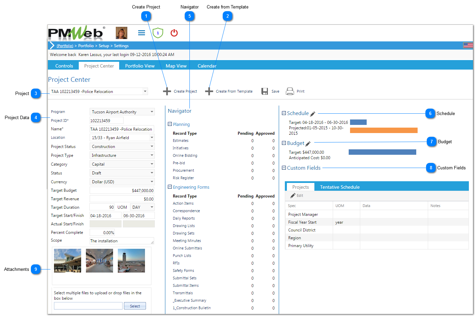
Task: Click the blue Budget target bar
Action: pos(382,152)
